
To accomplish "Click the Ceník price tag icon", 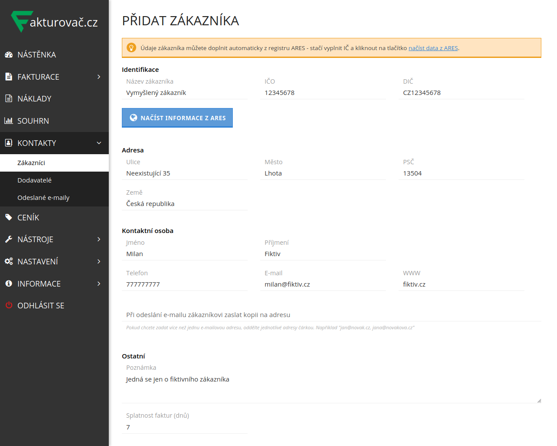I will 9,217.
